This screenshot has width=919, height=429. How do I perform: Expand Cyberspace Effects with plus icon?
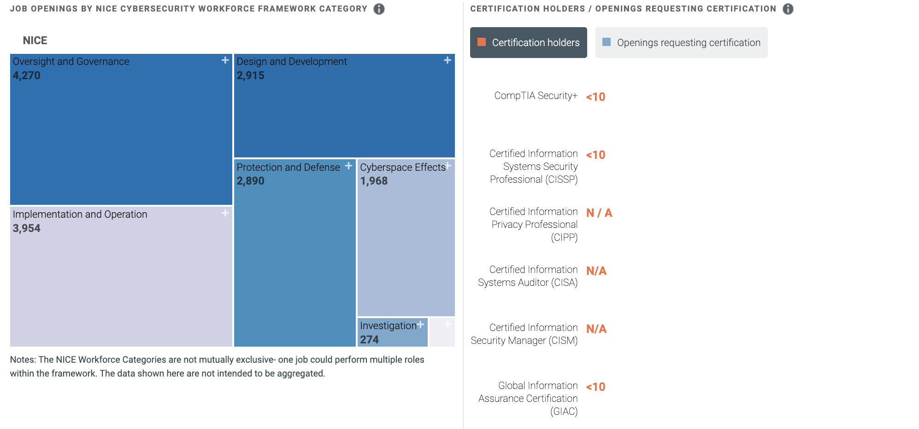pyautogui.click(x=448, y=166)
